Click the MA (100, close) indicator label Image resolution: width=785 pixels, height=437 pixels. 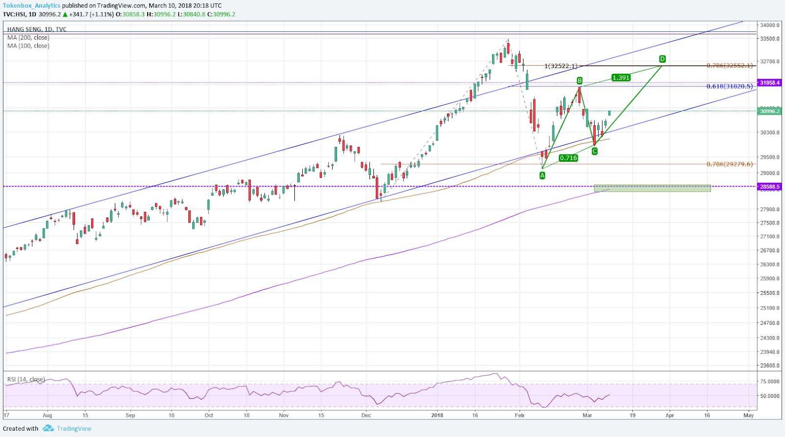pos(28,46)
